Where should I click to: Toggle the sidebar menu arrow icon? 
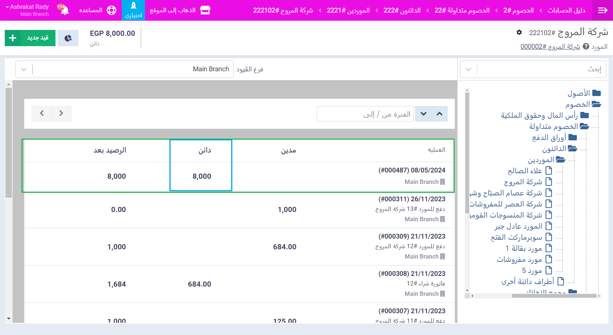point(603,10)
